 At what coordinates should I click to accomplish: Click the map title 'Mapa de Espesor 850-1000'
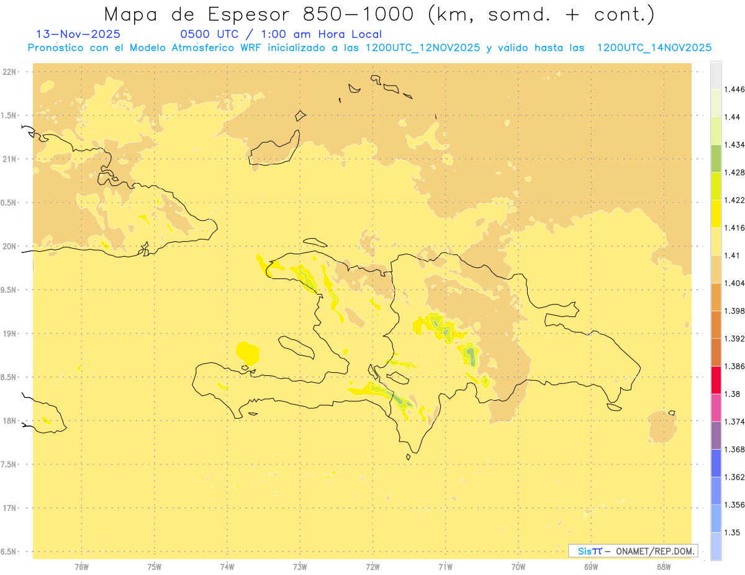[261, 14]
